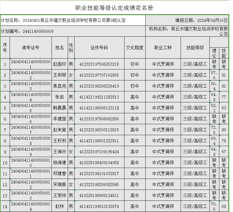Select the name cell 宋瑞香
This screenshot has height=212, width=233.
(59, 184)
